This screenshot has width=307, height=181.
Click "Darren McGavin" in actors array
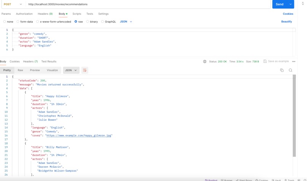50,167
